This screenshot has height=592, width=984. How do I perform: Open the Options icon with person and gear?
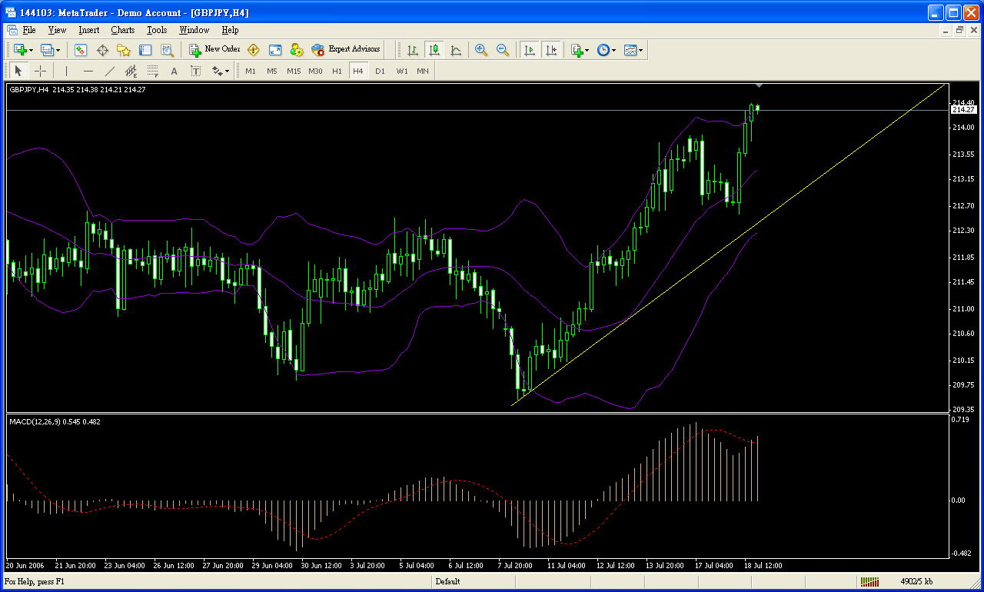click(x=296, y=50)
